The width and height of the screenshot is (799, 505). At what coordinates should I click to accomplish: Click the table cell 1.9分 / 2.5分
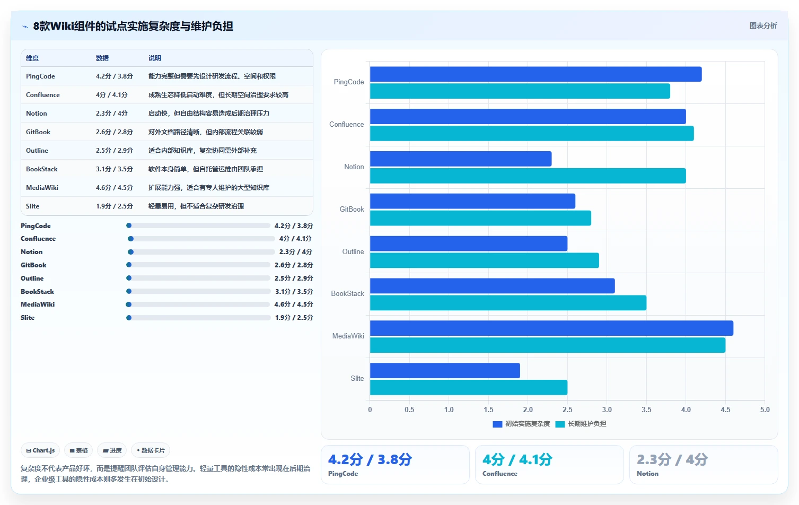115,206
